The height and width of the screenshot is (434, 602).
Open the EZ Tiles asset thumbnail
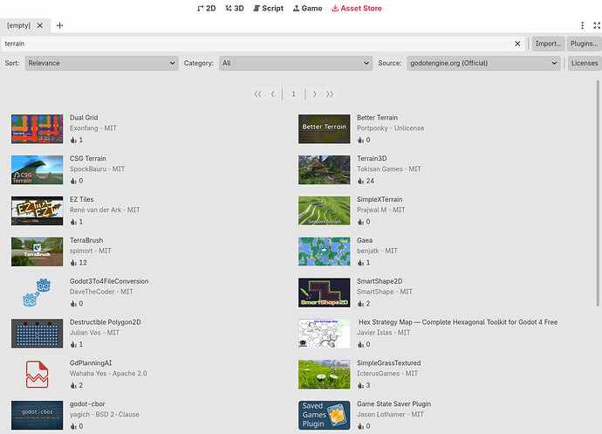37,210
